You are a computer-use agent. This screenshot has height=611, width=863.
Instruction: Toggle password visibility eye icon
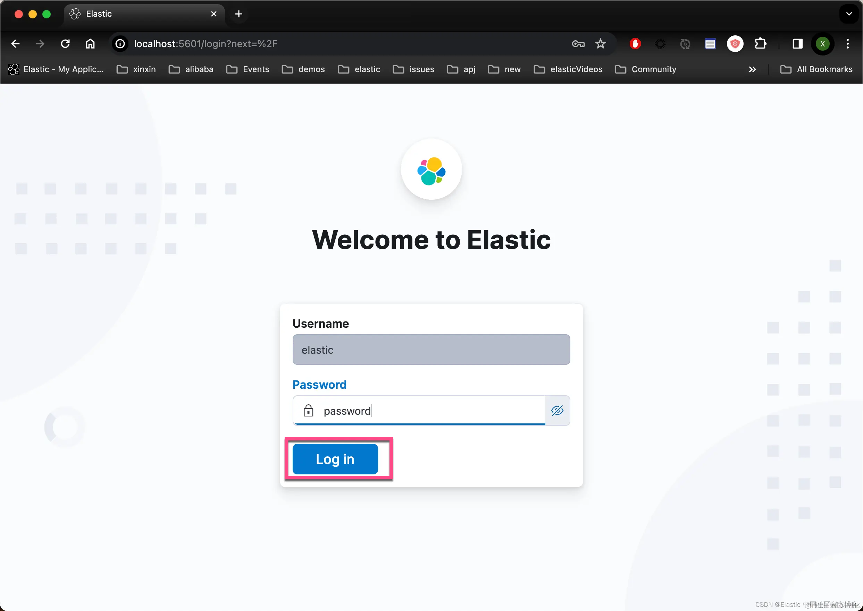click(557, 410)
